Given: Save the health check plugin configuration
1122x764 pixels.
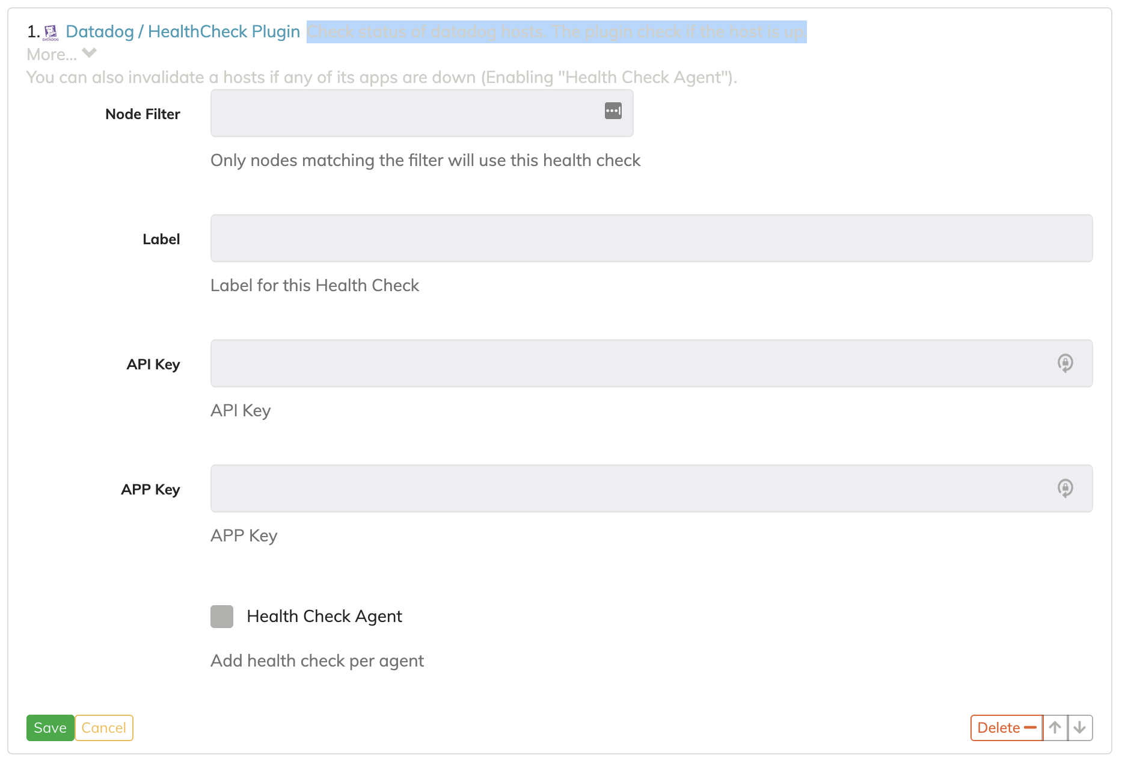Looking at the screenshot, I should click(x=51, y=728).
